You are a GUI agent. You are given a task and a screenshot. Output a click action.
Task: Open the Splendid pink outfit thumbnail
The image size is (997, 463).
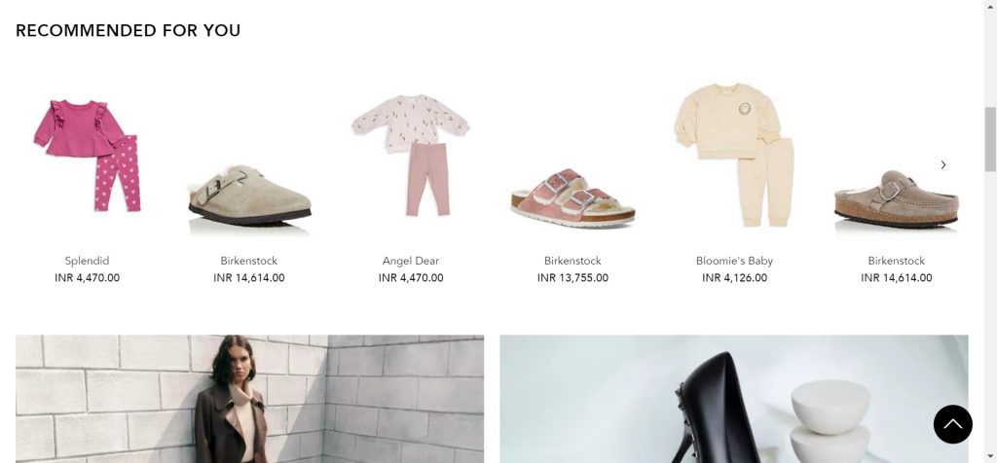(87, 156)
